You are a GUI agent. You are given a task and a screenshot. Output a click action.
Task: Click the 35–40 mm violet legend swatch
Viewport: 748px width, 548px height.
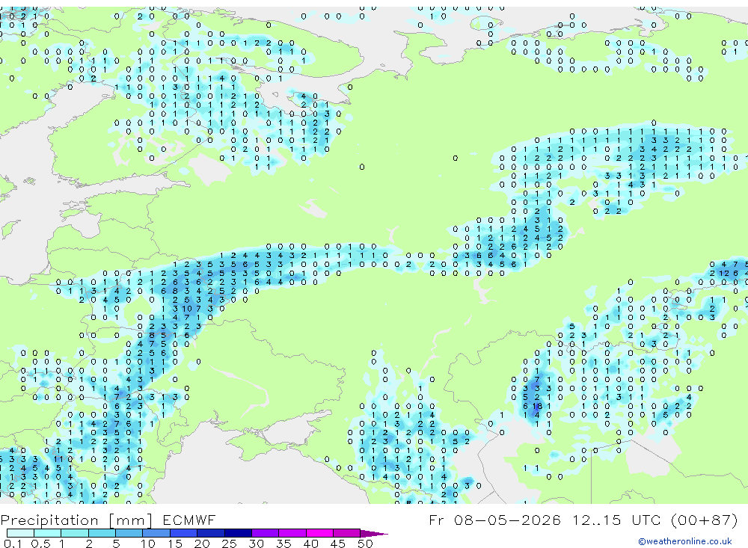[x=292, y=533]
